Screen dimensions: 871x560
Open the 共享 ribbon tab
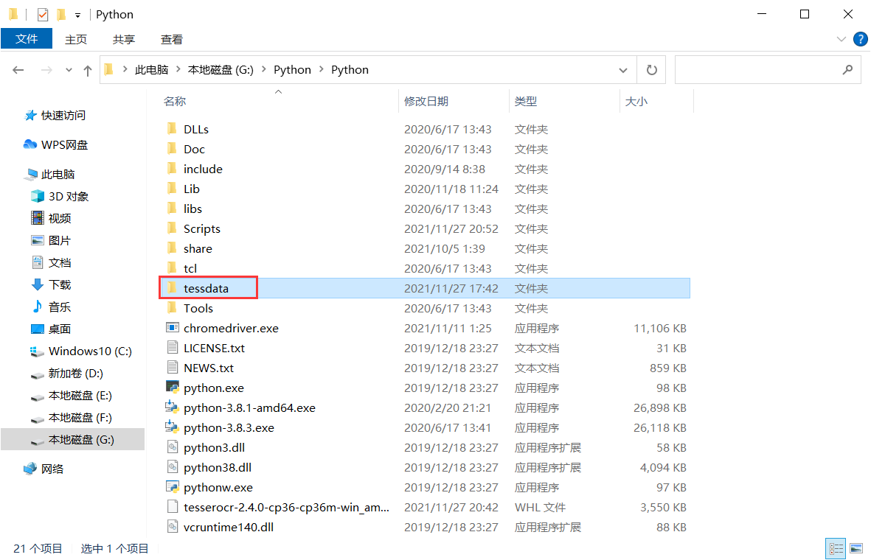pyautogui.click(x=123, y=39)
